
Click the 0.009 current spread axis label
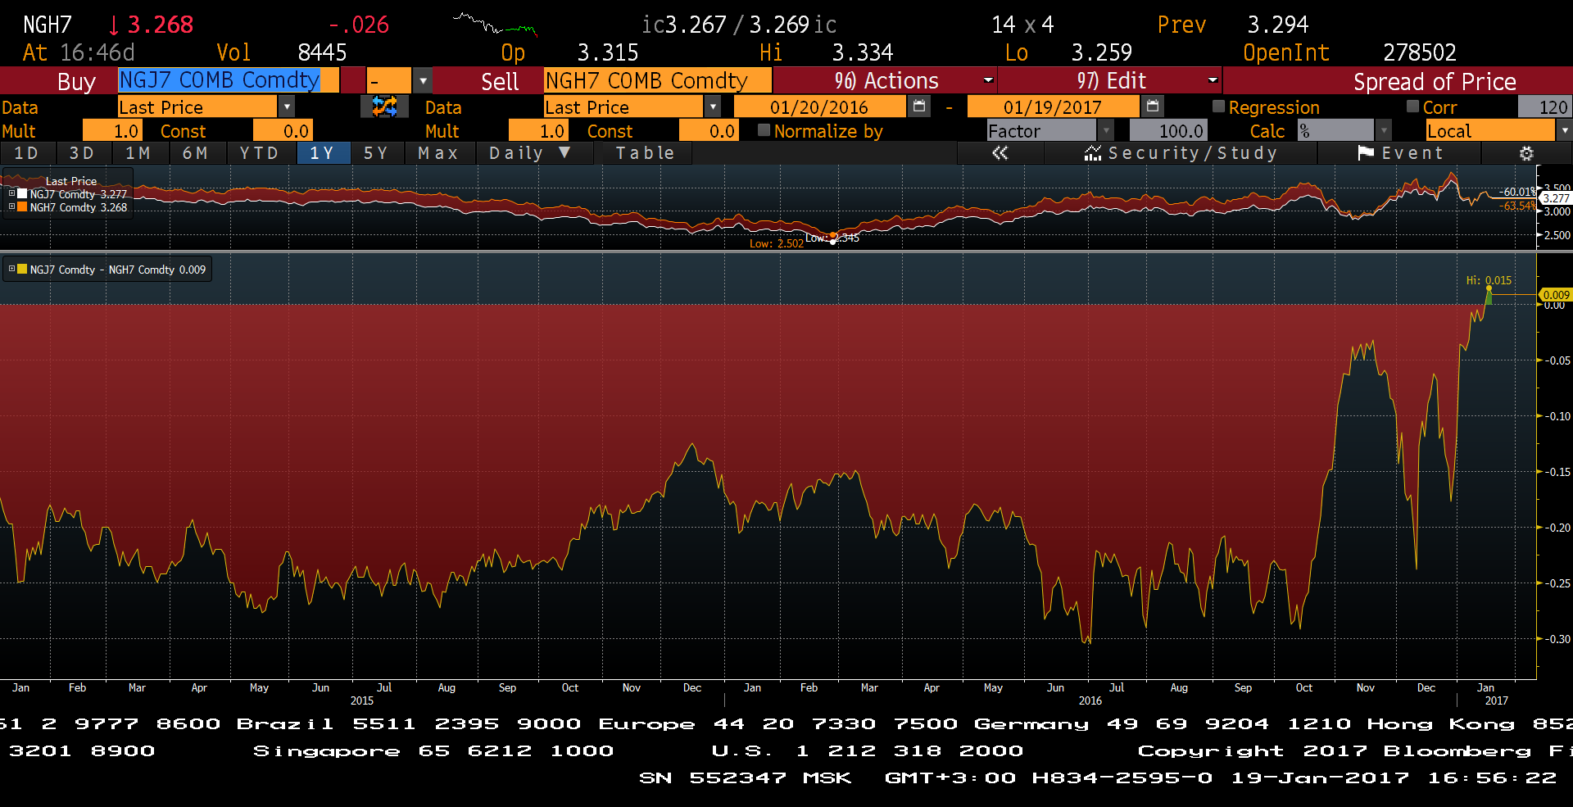coord(1556,295)
